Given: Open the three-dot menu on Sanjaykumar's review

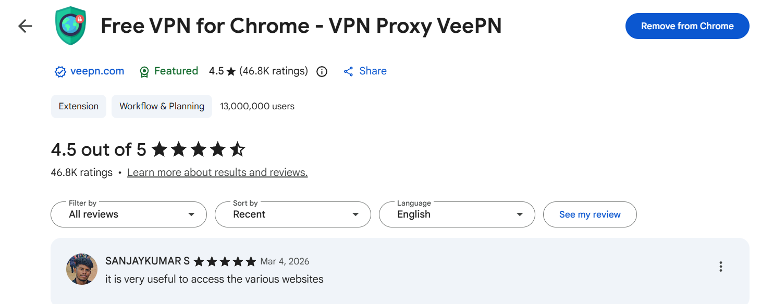Looking at the screenshot, I should (720, 267).
